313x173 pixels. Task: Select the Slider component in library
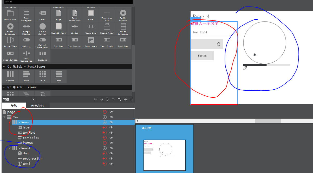click(x=75, y=29)
